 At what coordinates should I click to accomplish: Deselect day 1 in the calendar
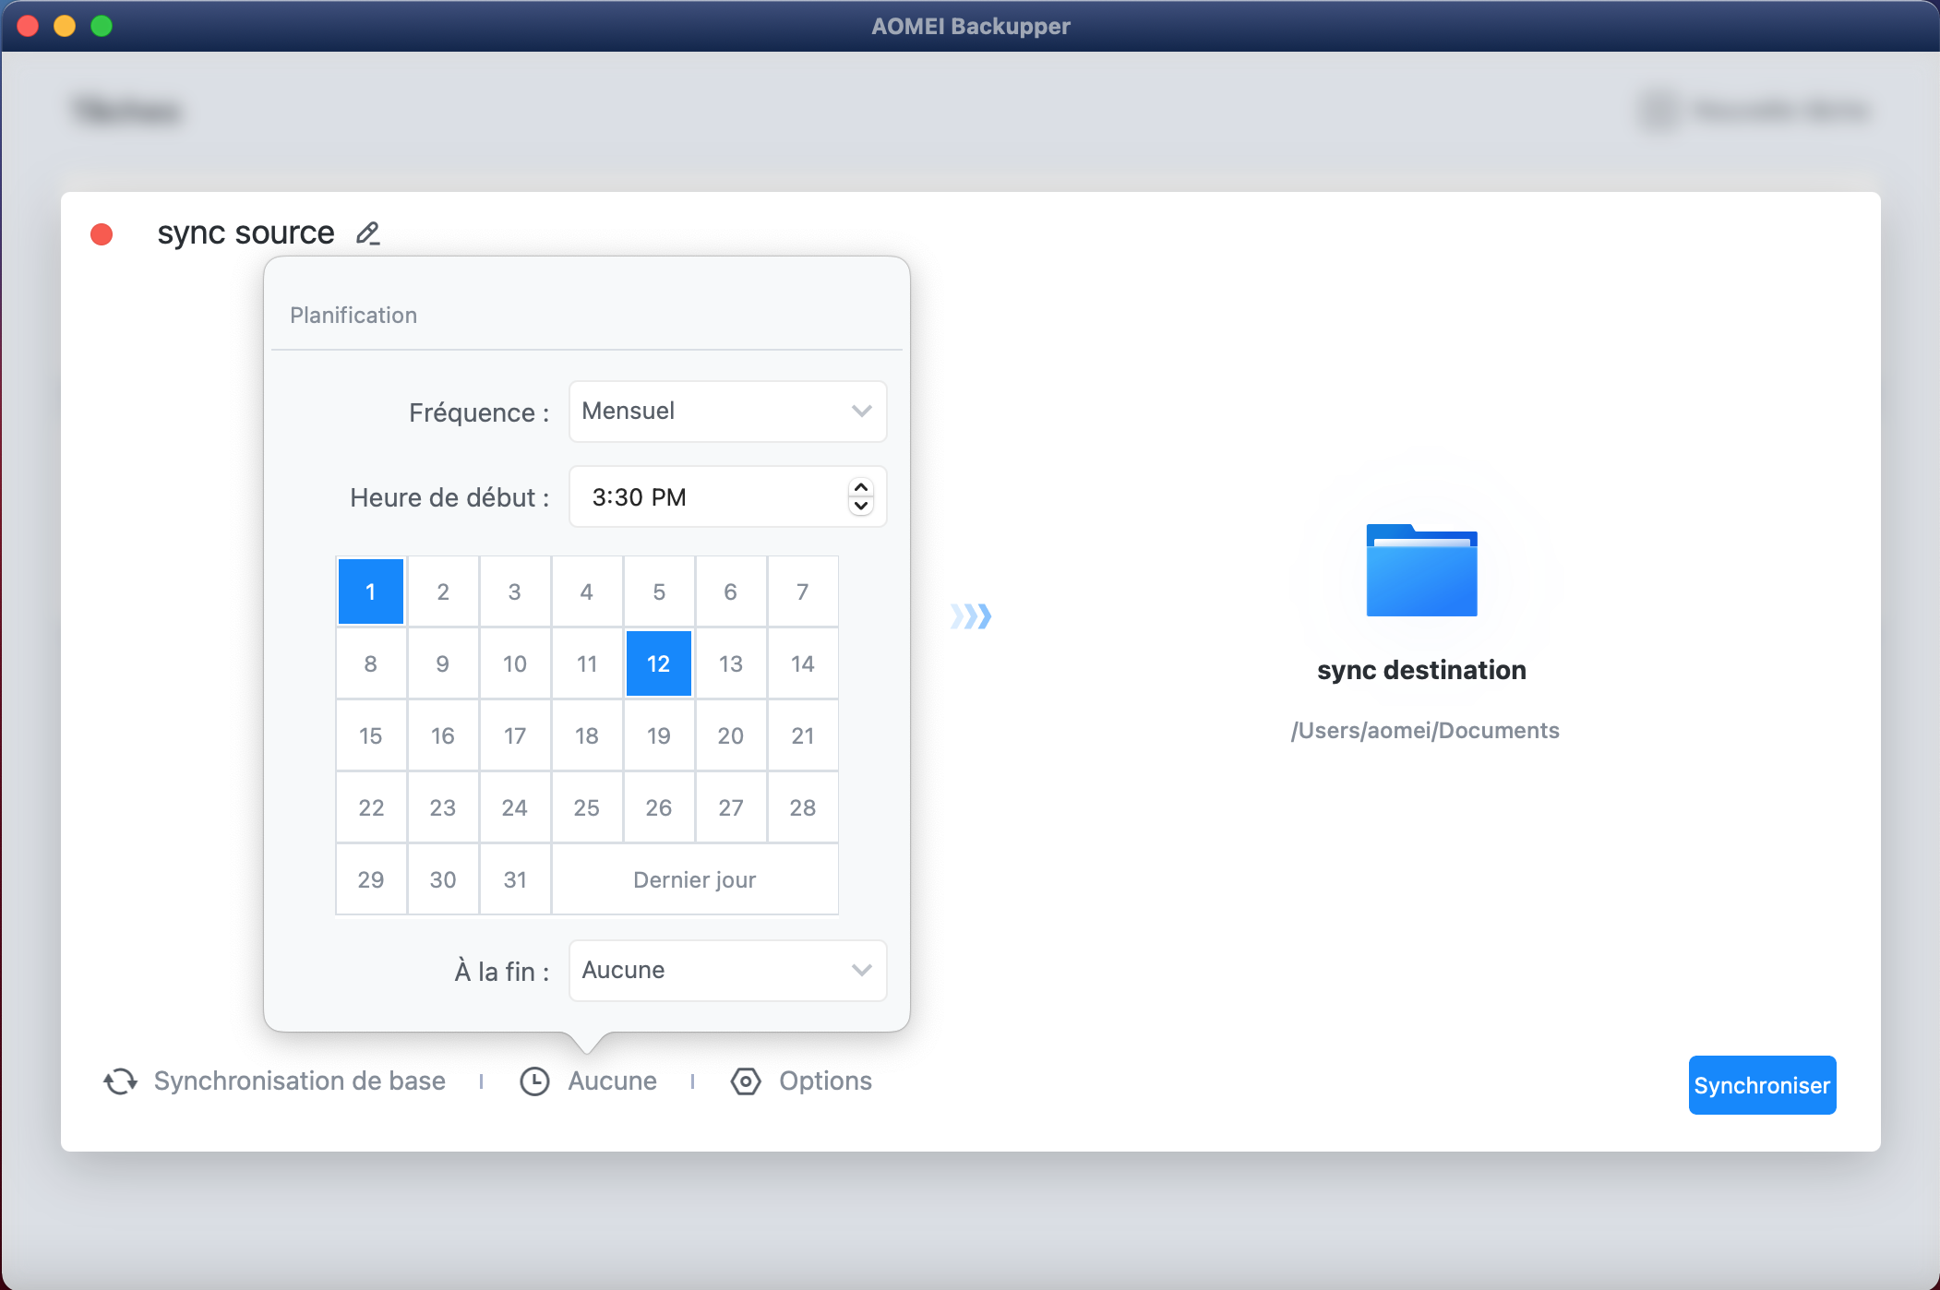[371, 591]
